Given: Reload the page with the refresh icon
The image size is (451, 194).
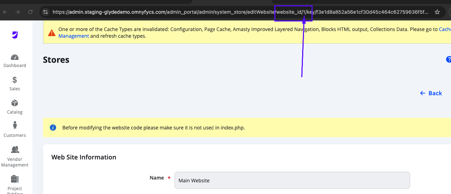Looking at the screenshot, I should click(x=30, y=12).
